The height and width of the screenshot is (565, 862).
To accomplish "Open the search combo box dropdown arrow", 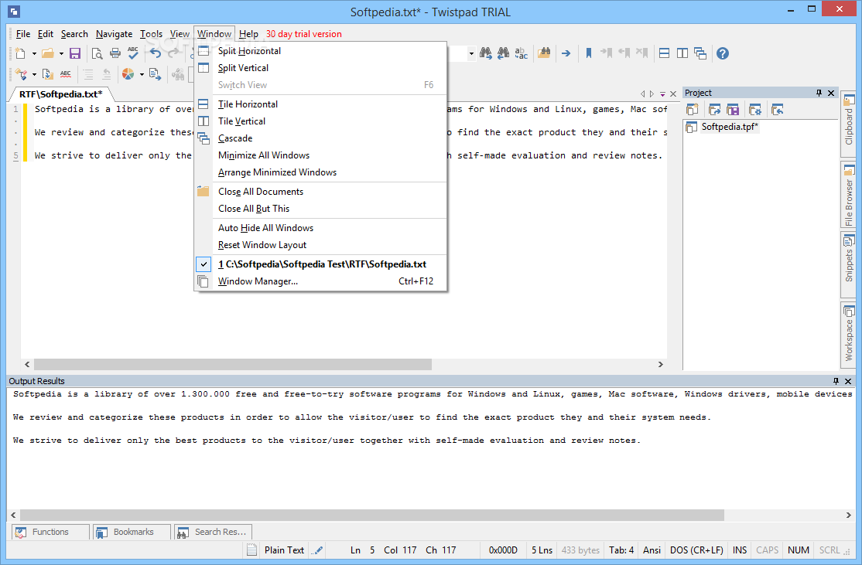I will click(471, 54).
